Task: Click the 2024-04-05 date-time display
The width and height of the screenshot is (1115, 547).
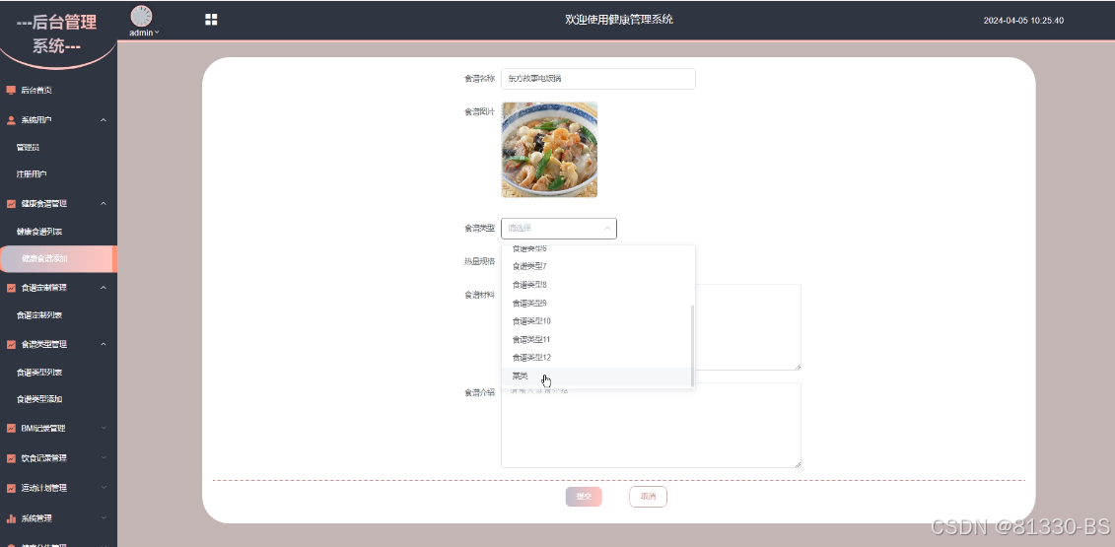Action: 1023,21
